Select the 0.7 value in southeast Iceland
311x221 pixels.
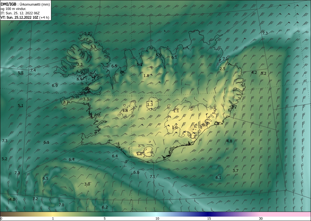[205, 125]
